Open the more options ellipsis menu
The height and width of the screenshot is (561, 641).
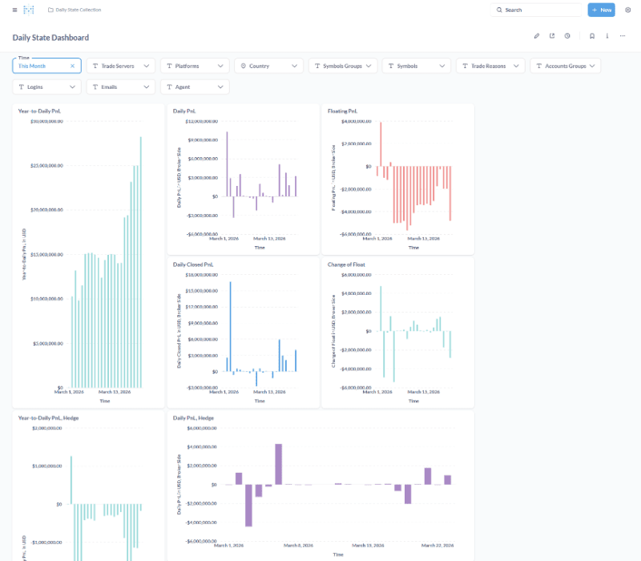[x=623, y=37]
